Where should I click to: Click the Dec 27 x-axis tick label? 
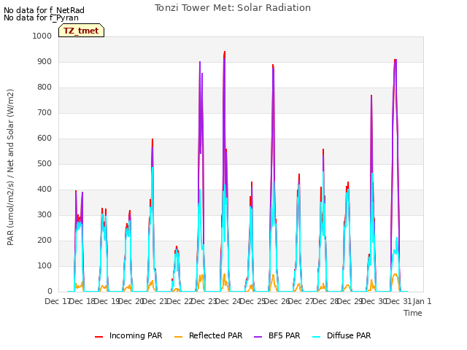(x=301, y=301)
